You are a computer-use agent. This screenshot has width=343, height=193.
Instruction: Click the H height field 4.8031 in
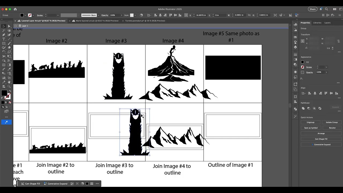click(x=264, y=15)
